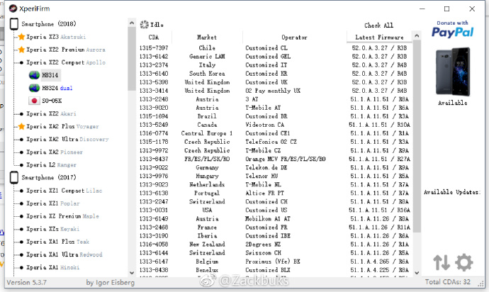Click the star icon beside Xperia XZ3

coord(21,37)
